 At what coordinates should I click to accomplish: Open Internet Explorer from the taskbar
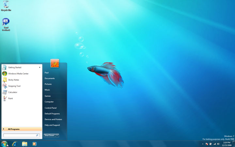point(14,144)
